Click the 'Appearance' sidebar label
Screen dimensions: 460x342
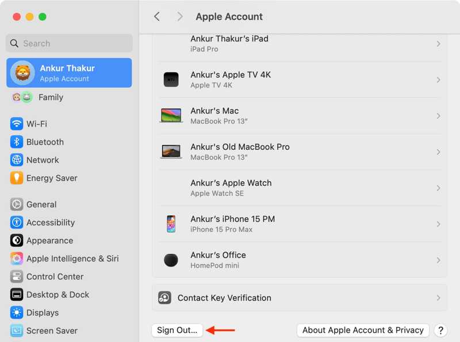click(50, 241)
